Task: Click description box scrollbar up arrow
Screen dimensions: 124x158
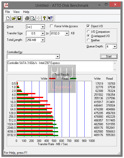Action: (115, 63)
